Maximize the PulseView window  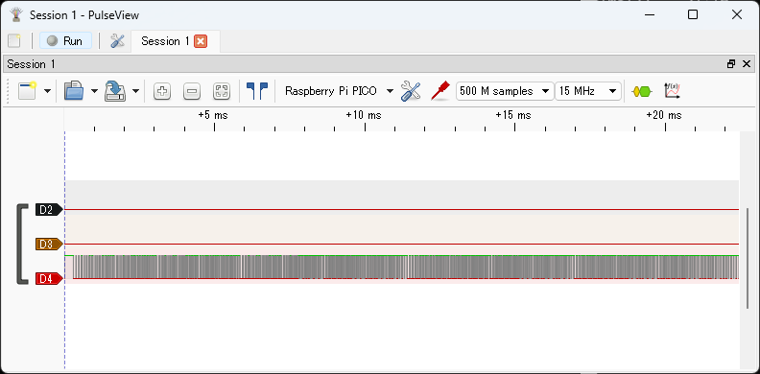[693, 15]
